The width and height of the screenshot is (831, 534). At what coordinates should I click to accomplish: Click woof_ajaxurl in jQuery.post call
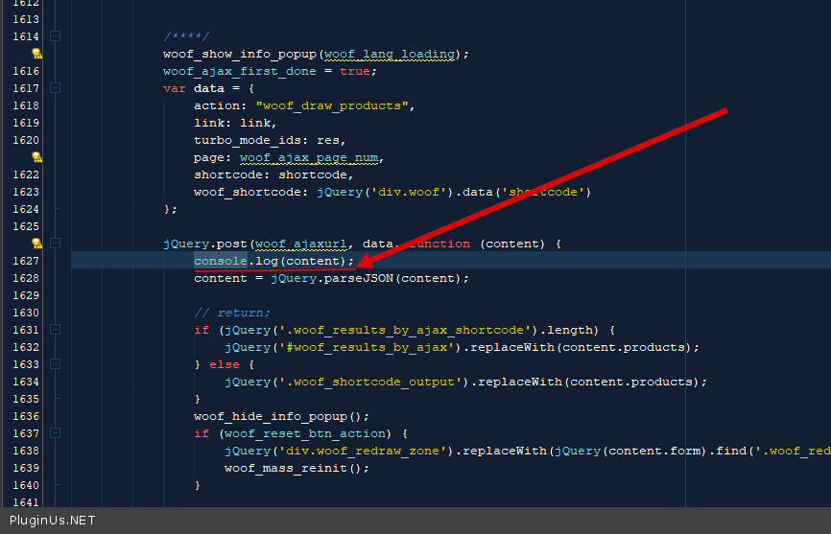301,244
